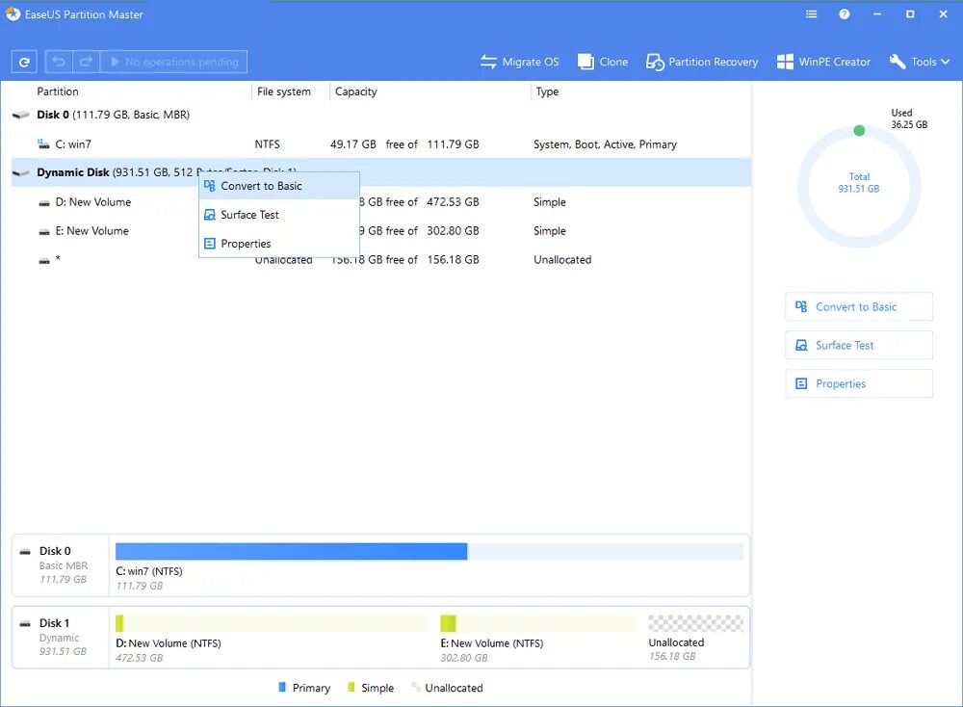The width and height of the screenshot is (963, 707).
Task: Click the disk icon beside Dynamic Disk
Action: click(x=21, y=173)
